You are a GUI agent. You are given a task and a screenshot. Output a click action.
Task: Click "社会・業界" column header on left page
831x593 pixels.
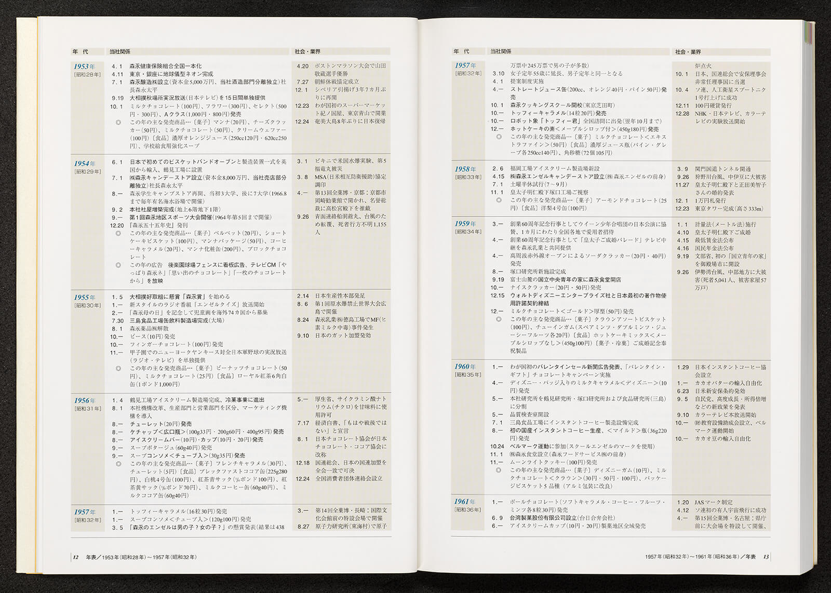(307, 52)
